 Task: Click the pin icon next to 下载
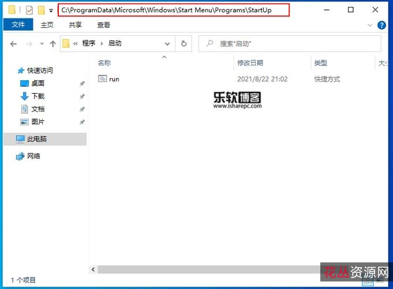pos(82,97)
